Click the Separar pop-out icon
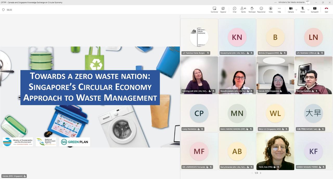 [x=223, y=10]
